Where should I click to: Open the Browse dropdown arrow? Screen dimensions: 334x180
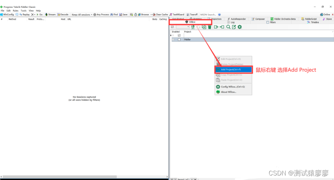click(151, 15)
